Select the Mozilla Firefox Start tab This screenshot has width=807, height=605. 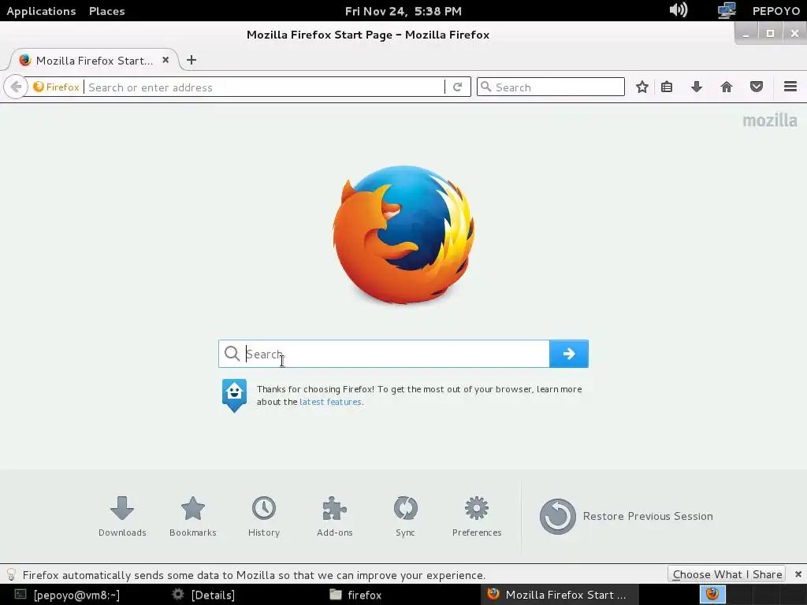pyautogui.click(x=95, y=60)
